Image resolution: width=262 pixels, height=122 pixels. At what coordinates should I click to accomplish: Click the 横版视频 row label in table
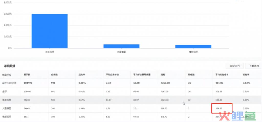pyautogui.click(x=6, y=117)
